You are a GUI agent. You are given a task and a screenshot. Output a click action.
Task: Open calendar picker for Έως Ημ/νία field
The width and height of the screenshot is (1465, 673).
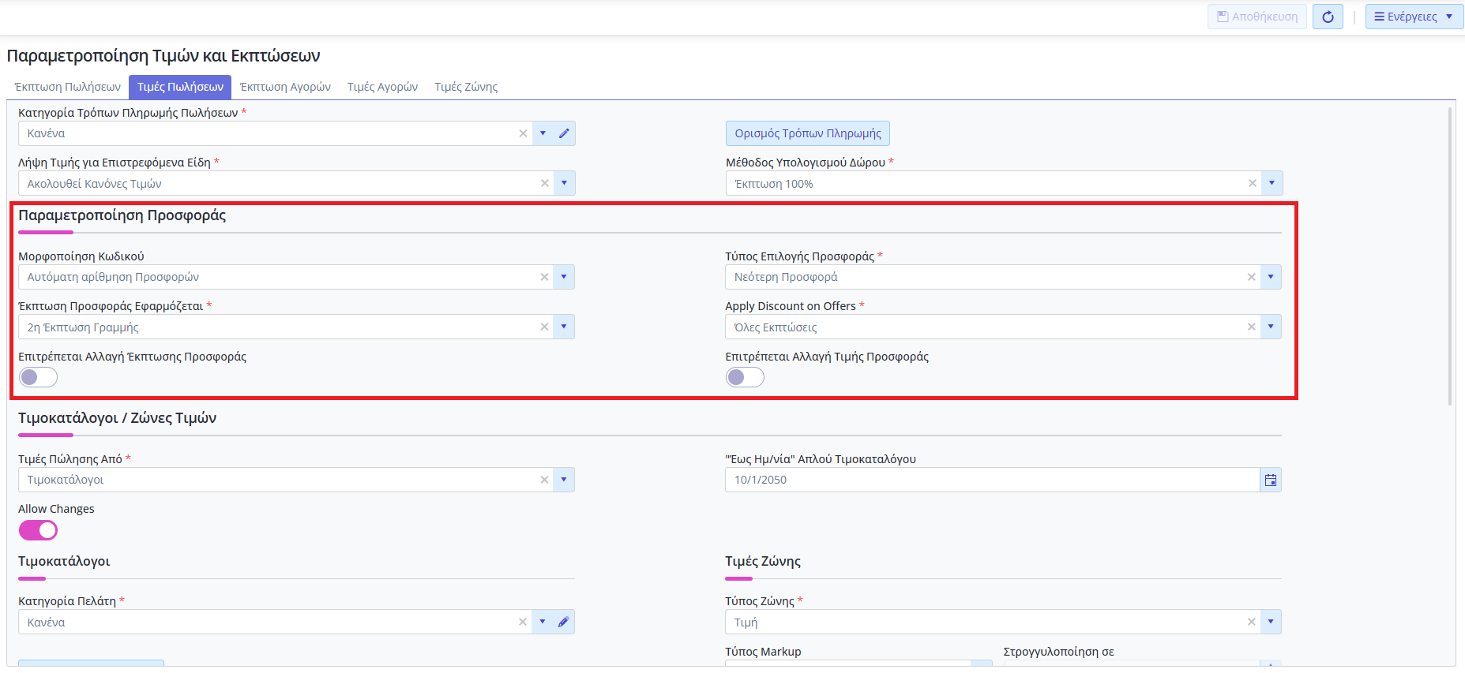click(x=1270, y=480)
